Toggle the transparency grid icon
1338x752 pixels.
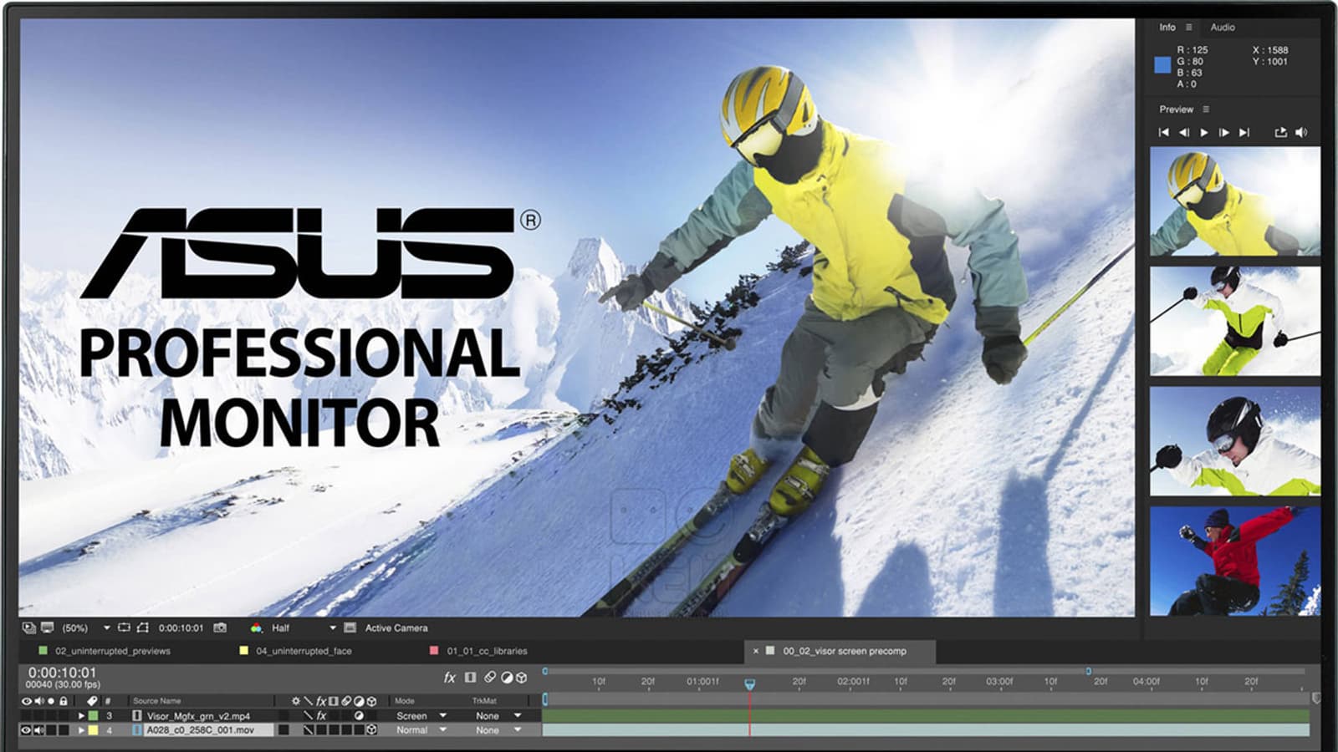350,628
